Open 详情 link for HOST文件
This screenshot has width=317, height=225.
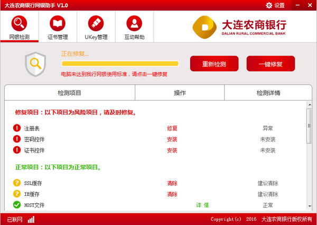point(202,205)
